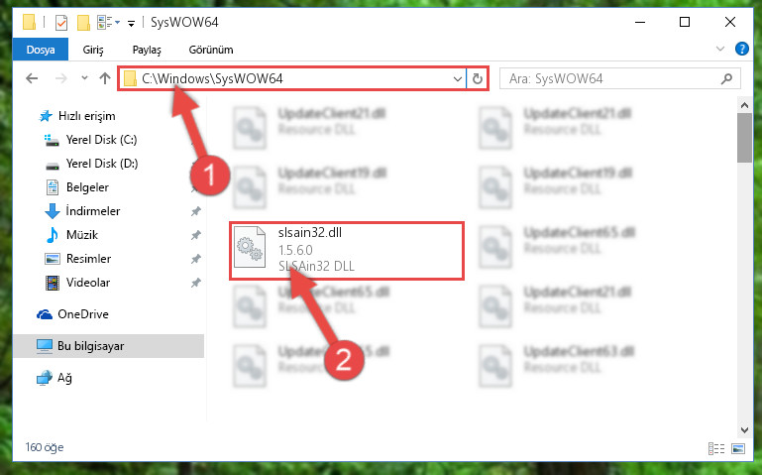Refresh the SysWOW64 folder view
The height and width of the screenshot is (475, 762).
[x=478, y=78]
